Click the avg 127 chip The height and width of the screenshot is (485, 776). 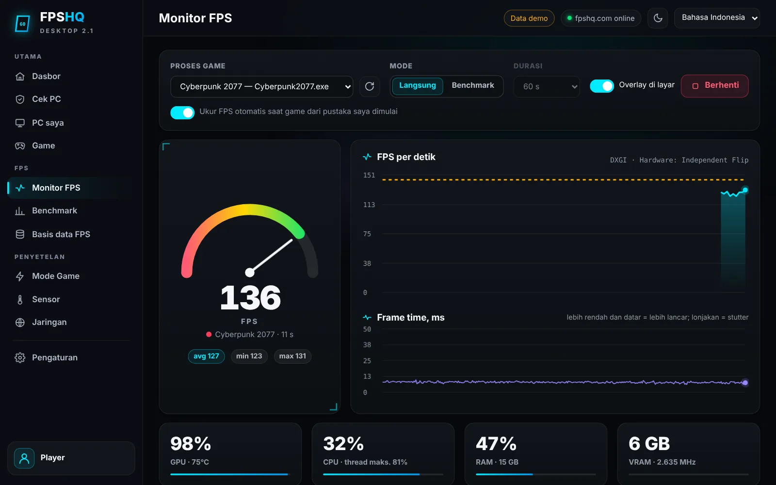pyautogui.click(x=206, y=356)
